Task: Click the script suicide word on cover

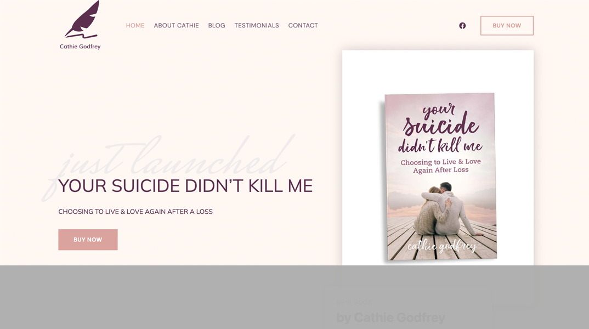Action: pos(441,124)
